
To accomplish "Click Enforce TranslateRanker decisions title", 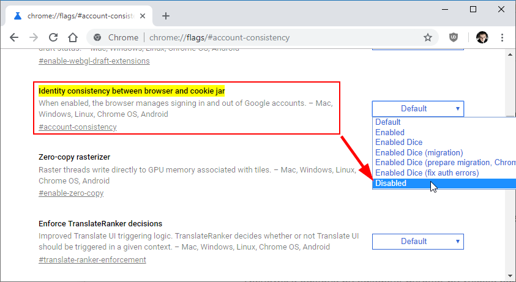I will point(100,224).
